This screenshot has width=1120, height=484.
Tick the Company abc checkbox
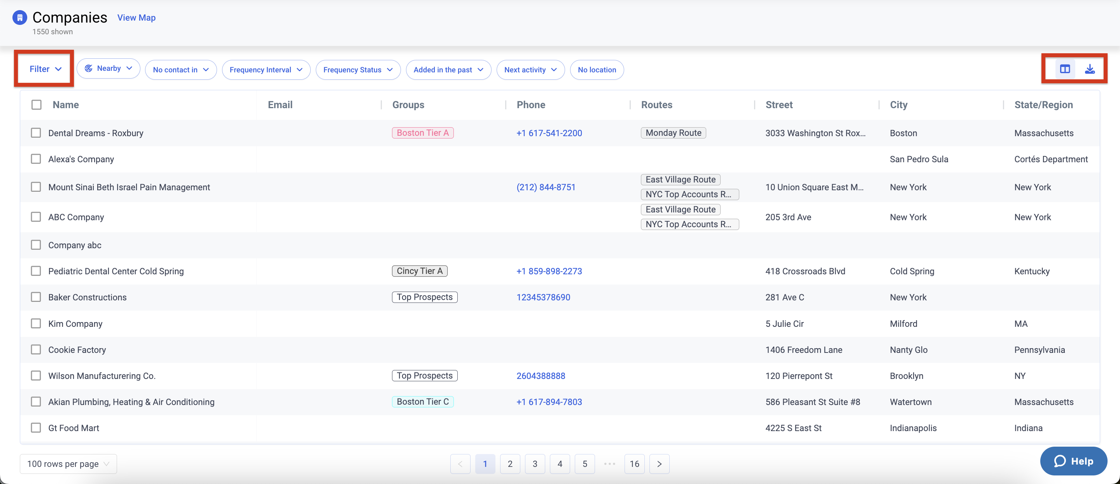click(x=36, y=245)
